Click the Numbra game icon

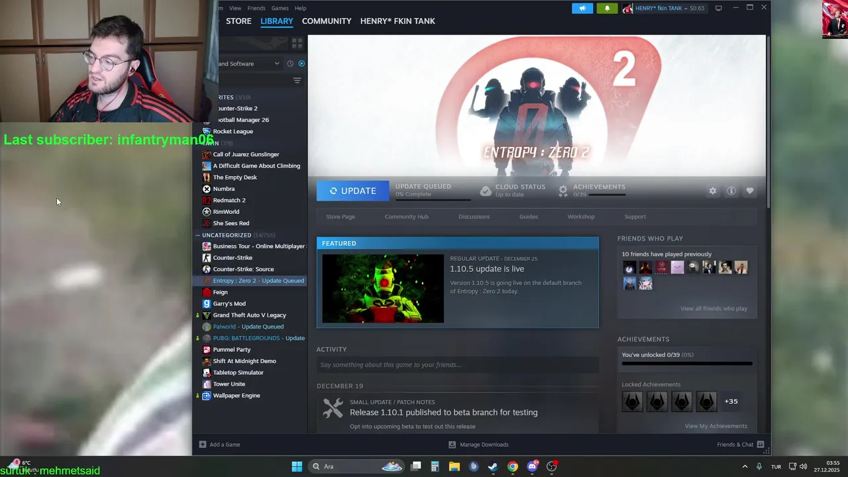207,189
